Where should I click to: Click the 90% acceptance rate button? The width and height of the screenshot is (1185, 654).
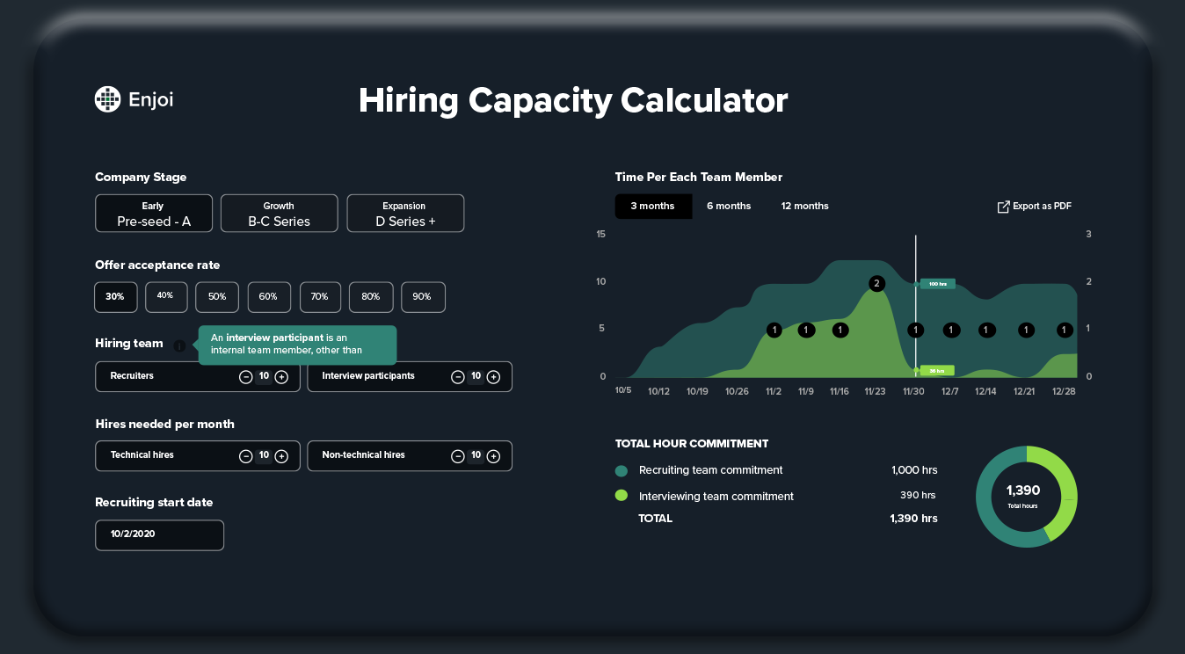[423, 297]
